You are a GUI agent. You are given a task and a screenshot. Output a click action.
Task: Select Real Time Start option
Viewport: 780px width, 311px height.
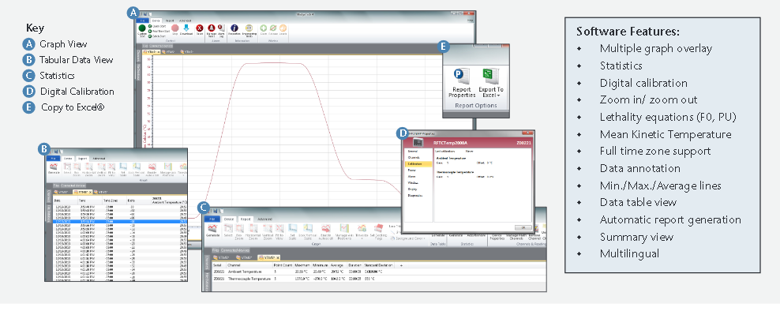[159, 31]
